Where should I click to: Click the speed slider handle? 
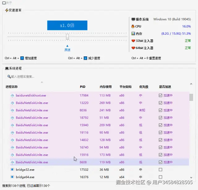pos(67,37)
